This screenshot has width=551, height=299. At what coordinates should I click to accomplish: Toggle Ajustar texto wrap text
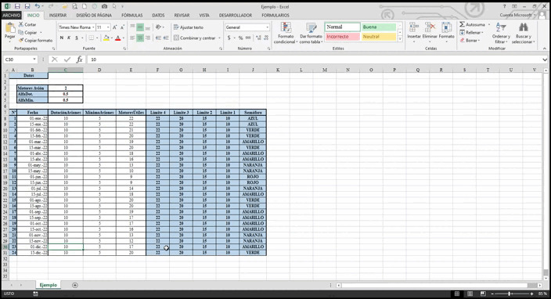(189, 27)
